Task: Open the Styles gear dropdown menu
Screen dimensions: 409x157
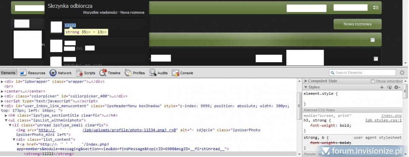Action: (397, 87)
